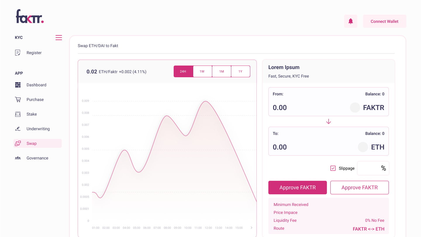Screen dimensions: 421x237
Task: Click the notification bell icon
Action: click(x=351, y=21)
